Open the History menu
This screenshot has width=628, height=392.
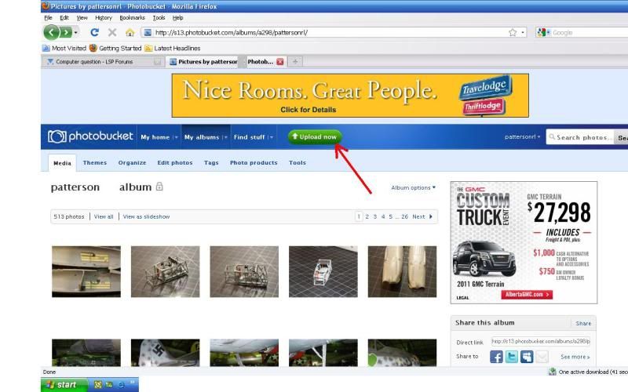[104, 17]
